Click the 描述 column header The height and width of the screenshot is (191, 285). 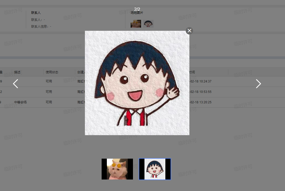click(x=18, y=72)
